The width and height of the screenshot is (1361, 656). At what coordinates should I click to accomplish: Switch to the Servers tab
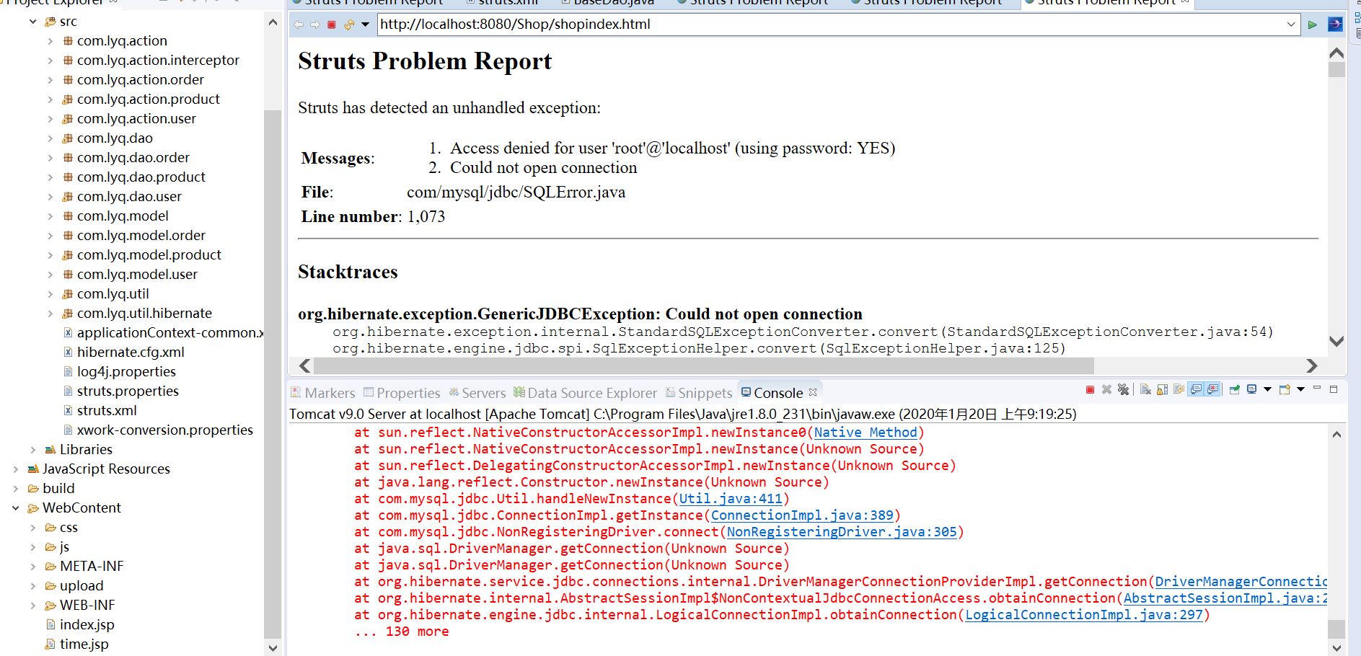click(x=477, y=393)
